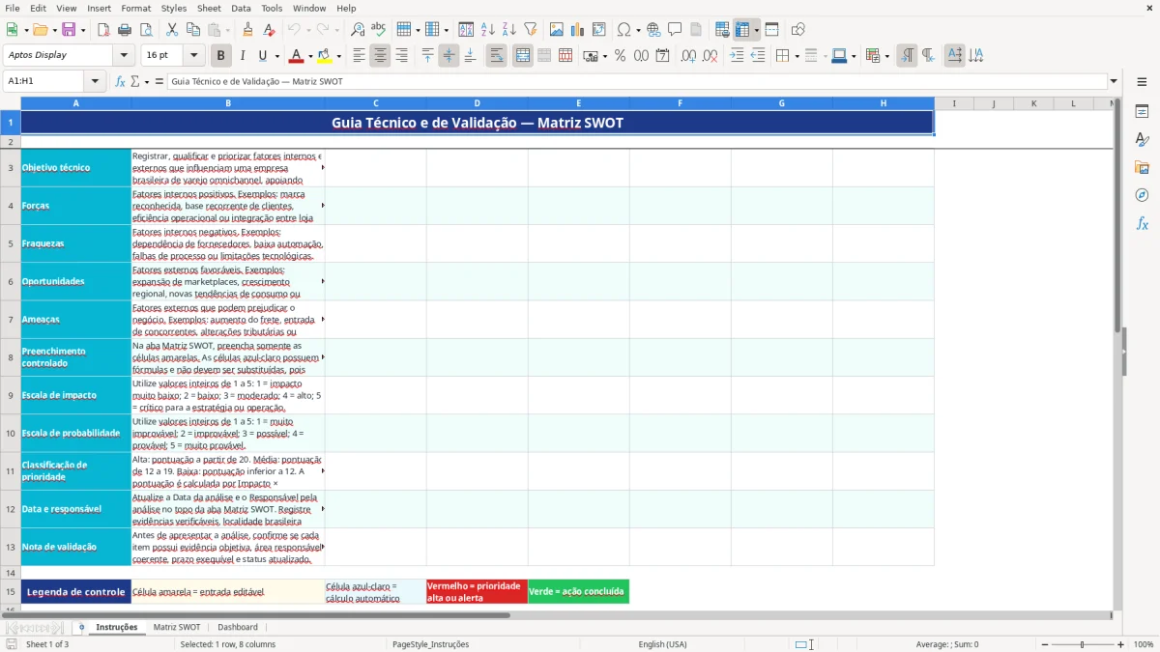Sort ascending A to Z

(487, 30)
